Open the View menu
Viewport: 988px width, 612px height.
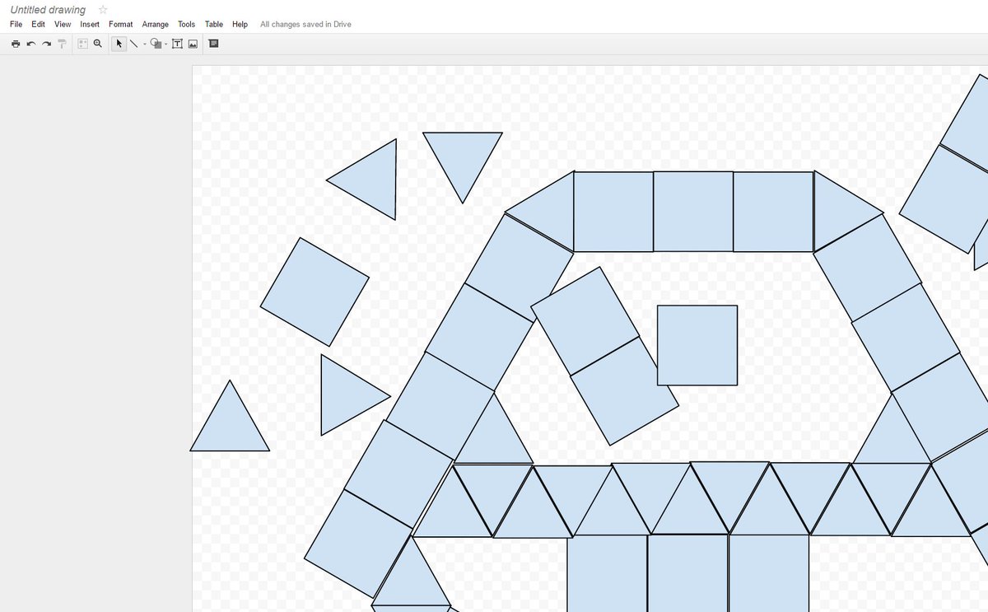click(x=63, y=24)
